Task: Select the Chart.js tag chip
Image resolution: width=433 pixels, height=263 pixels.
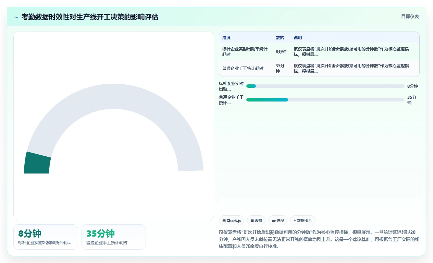Action: coord(232,220)
